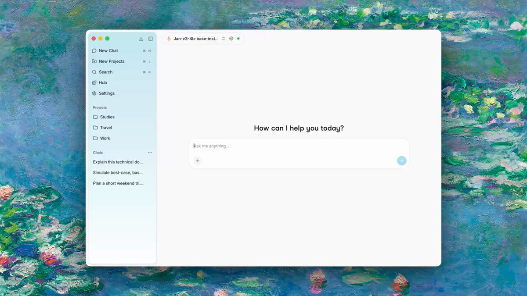Open the 'Simulate best-case, bas...' chat

118,173
